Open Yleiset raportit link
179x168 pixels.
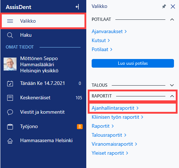point(110,153)
